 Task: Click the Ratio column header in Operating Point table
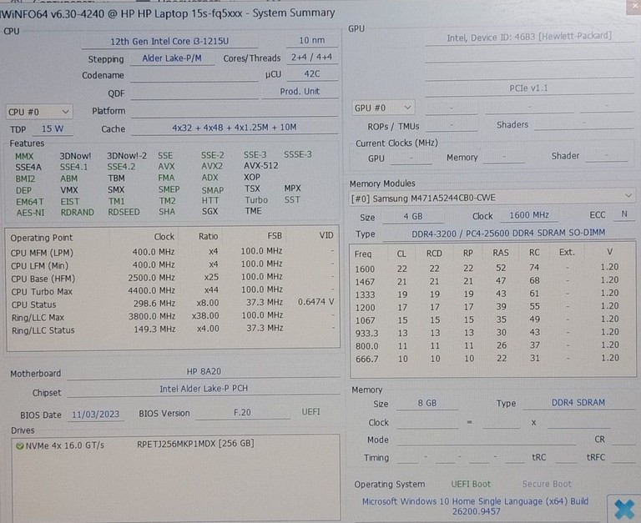click(208, 236)
